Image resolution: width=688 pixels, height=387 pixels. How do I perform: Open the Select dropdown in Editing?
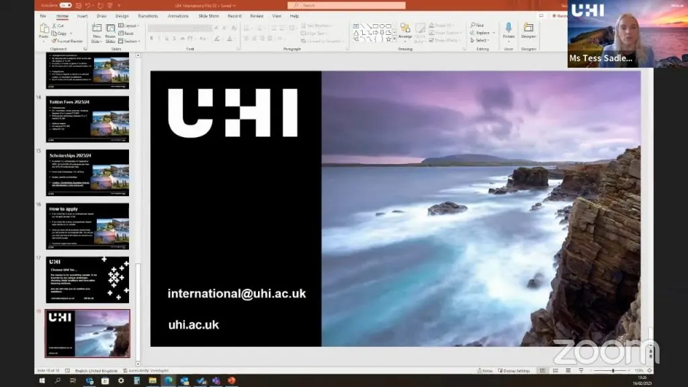[480, 40]
